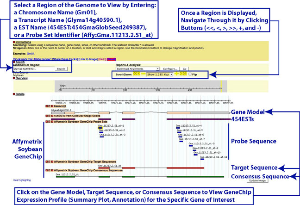Click the yellow zoom out minus icon
300x205 pixels.
tap(144, 74)
